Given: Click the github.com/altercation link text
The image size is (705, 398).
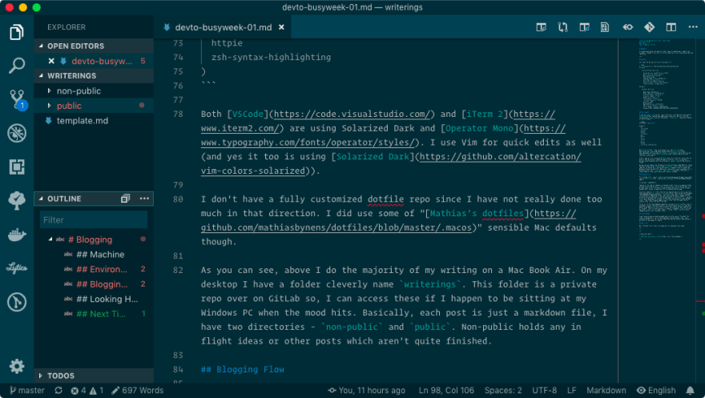Looking at the screenshot, I should tap(500, 157).
